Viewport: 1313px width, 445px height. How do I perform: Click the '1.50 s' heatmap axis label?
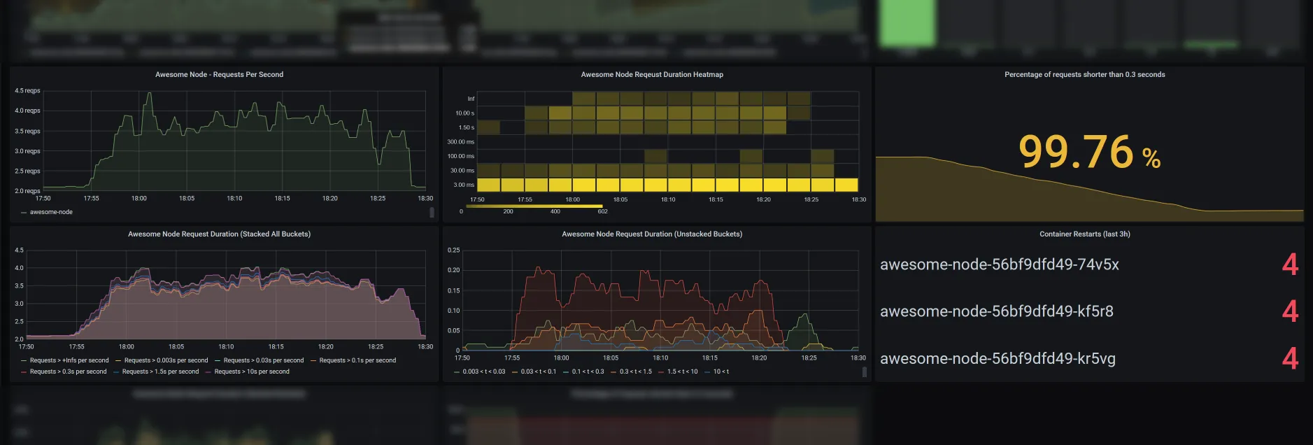(x=466, y=127)
